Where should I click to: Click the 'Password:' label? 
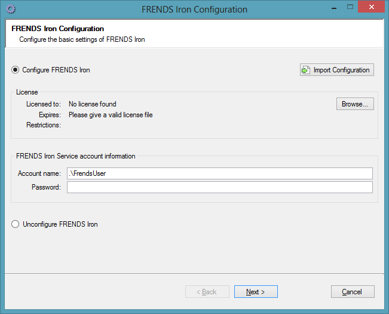point(46,187)
